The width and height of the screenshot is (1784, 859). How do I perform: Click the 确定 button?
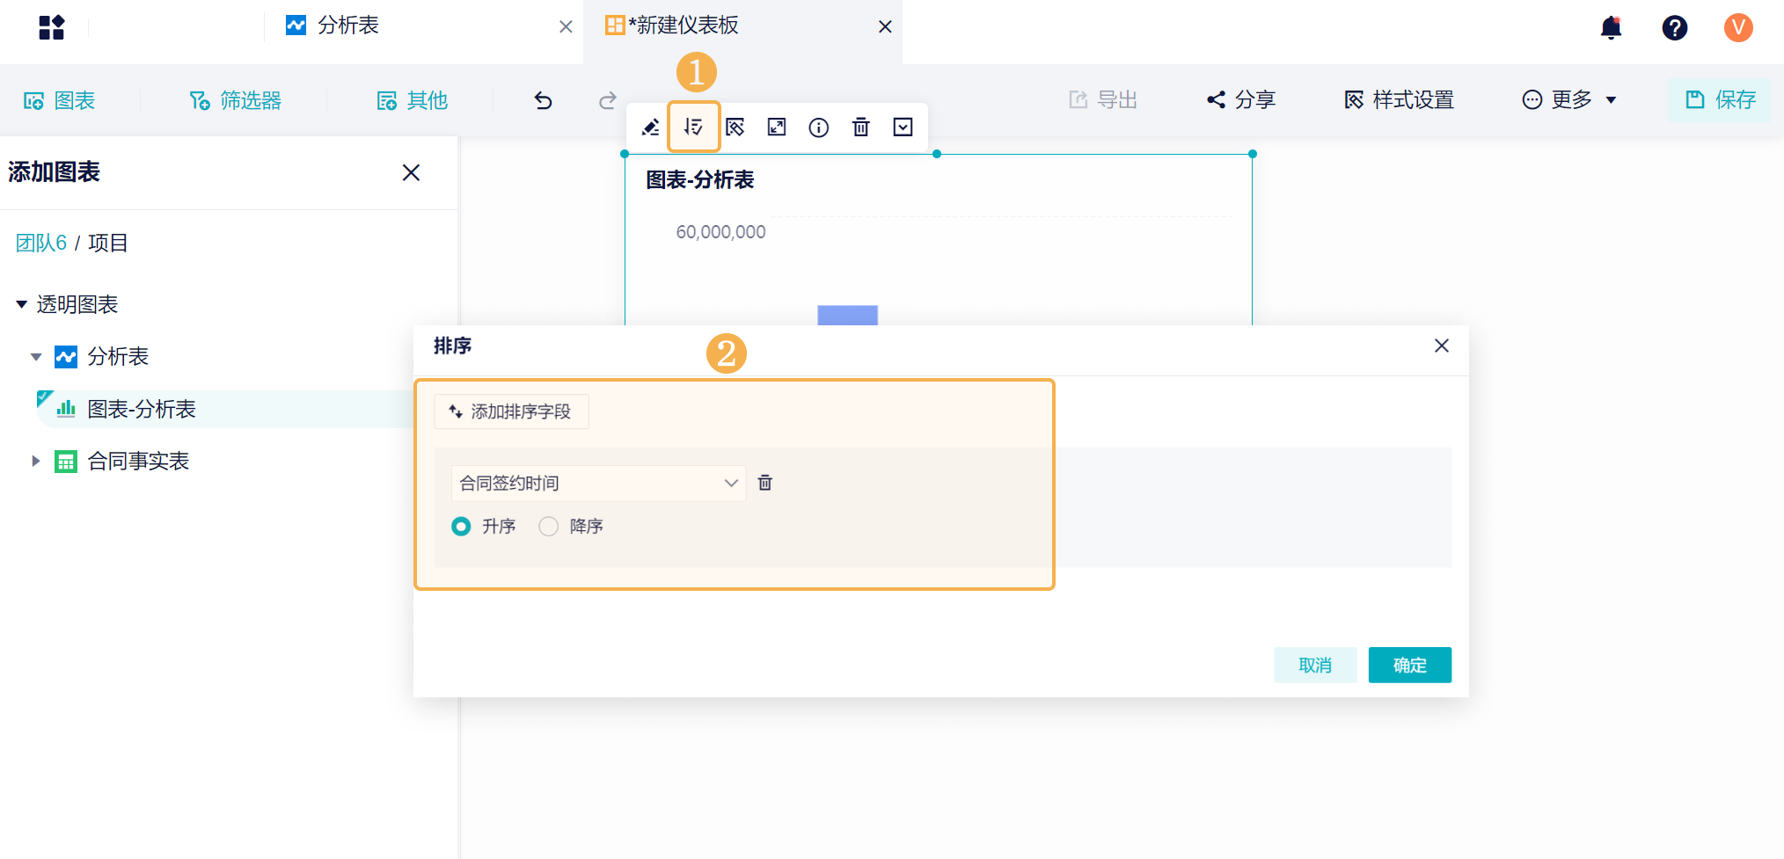1409,666
